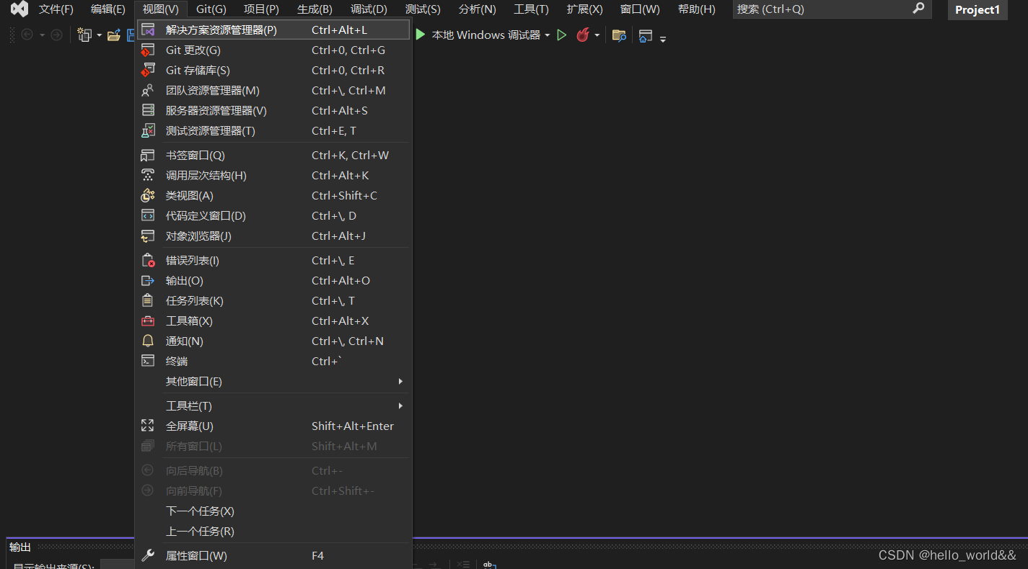Click the folder search toolbar icon

point(619,35)
